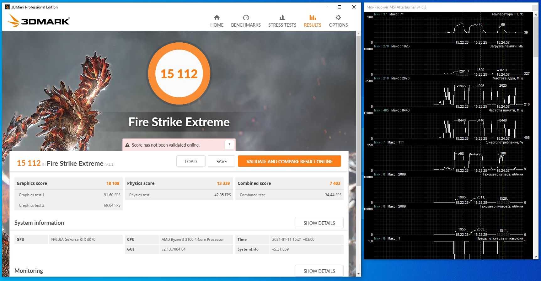The width and height of the screenshot is (541, 281).
Task: Click the 3DMark logo in the header
Action: click(x=39, y=21)
